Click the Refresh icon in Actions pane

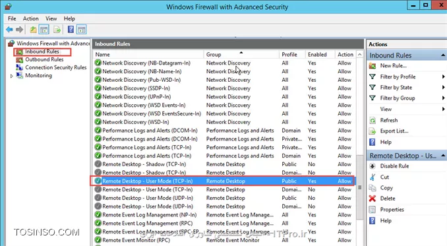[372, 120]
